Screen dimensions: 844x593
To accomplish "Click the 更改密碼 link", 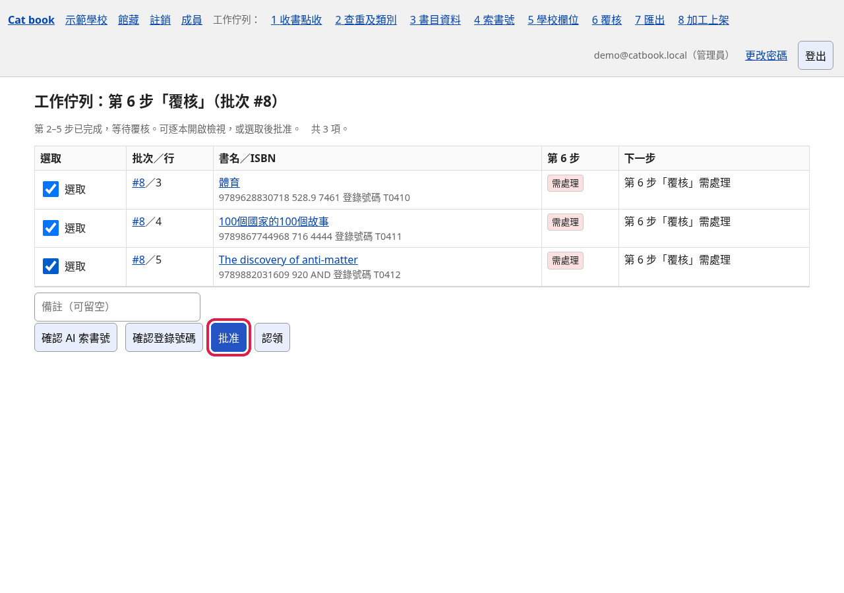I will point(766,55).
